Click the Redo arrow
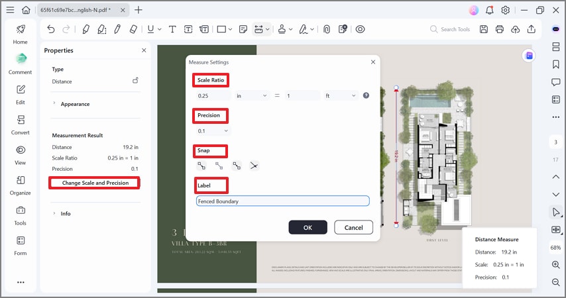This screenshot has width=566, height=298. [x=66, y=29]
